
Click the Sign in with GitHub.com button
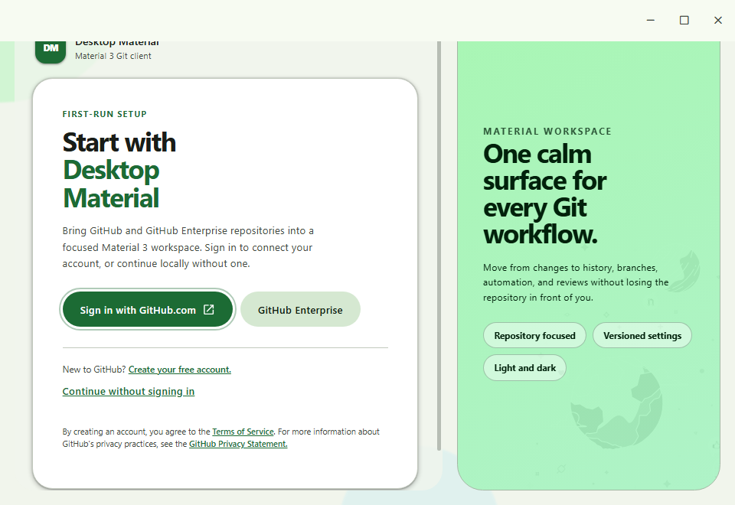pos(148,310)
